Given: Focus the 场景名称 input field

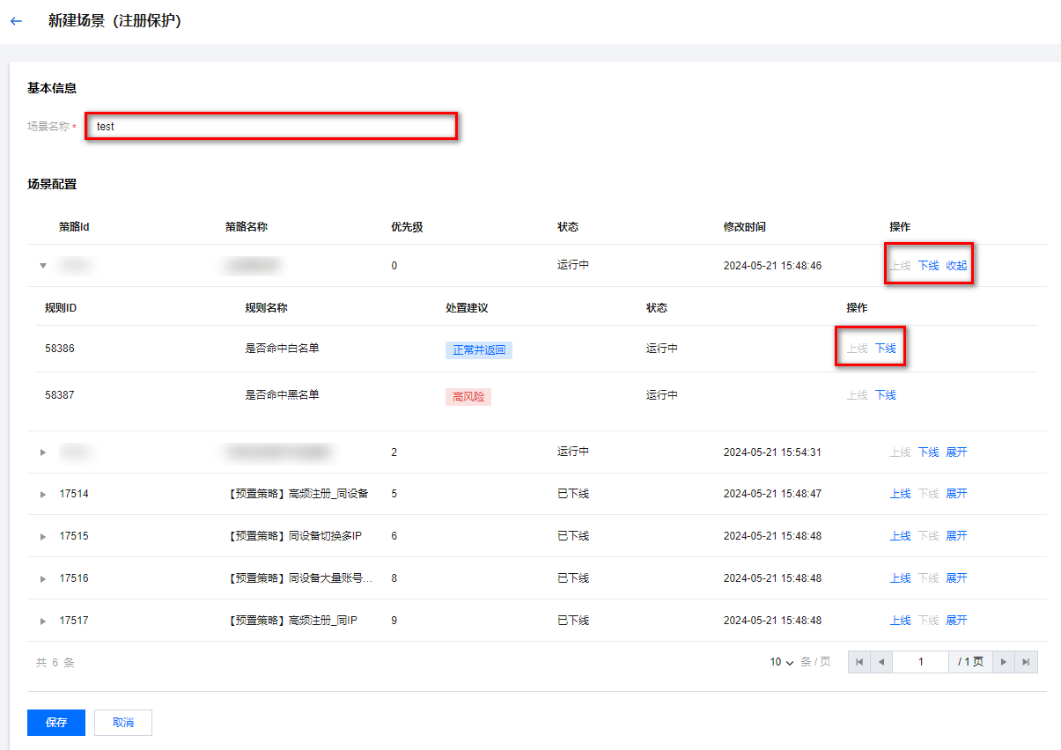Looking at the screenshot, I should [271, 126].
